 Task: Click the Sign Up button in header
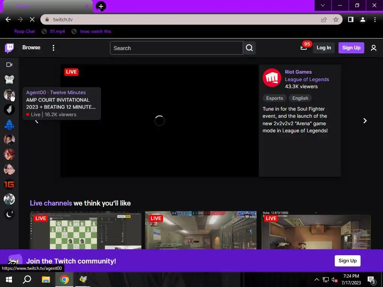pos(351,48)
